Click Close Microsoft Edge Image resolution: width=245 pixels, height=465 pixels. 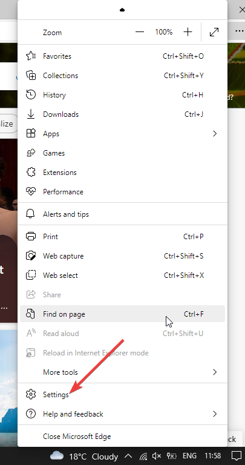pyautogui.click(x=122, y=437)
